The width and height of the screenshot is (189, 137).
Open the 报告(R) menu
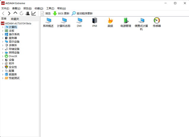click(x=28, y=9)
